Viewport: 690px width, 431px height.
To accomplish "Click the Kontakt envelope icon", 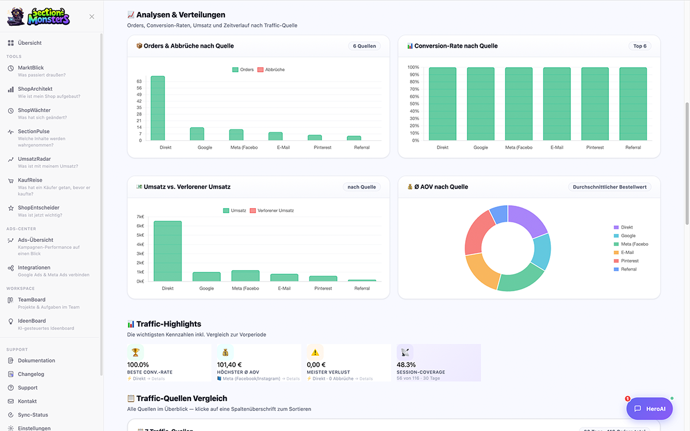I will (11, 401).
